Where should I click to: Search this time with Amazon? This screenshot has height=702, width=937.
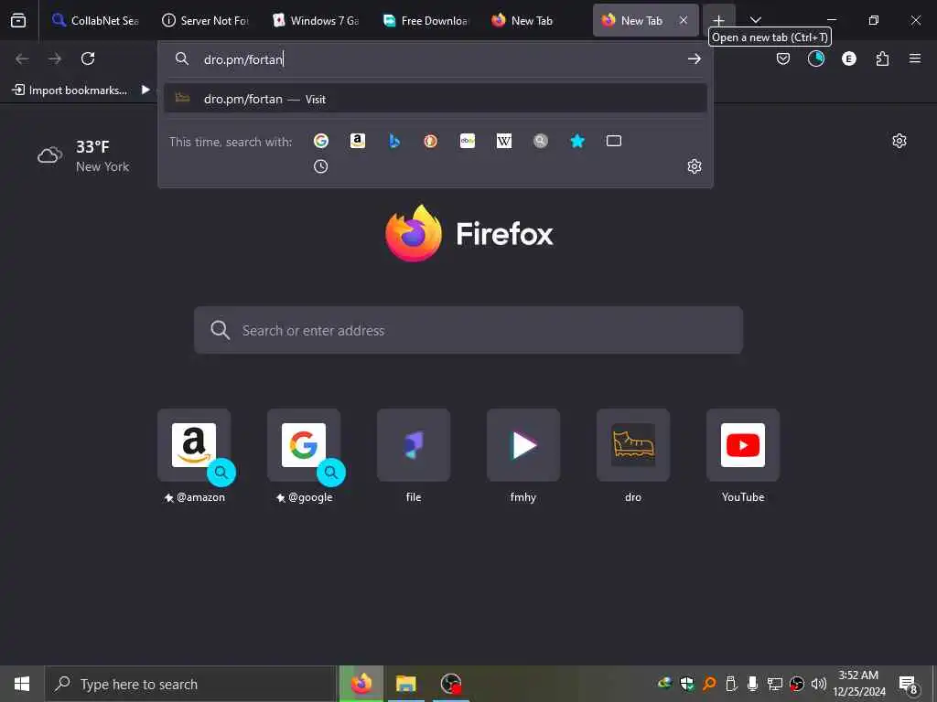coord(358,141)
